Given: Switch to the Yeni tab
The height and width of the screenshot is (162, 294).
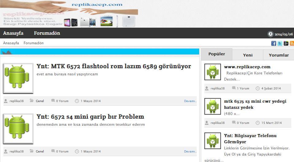Looking at the screenshot, I should [248, 55].
